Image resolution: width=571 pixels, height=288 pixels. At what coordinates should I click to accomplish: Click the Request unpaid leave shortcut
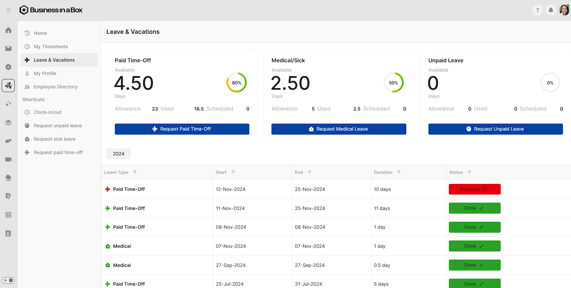pyautogui.click(x=59, y=126)
